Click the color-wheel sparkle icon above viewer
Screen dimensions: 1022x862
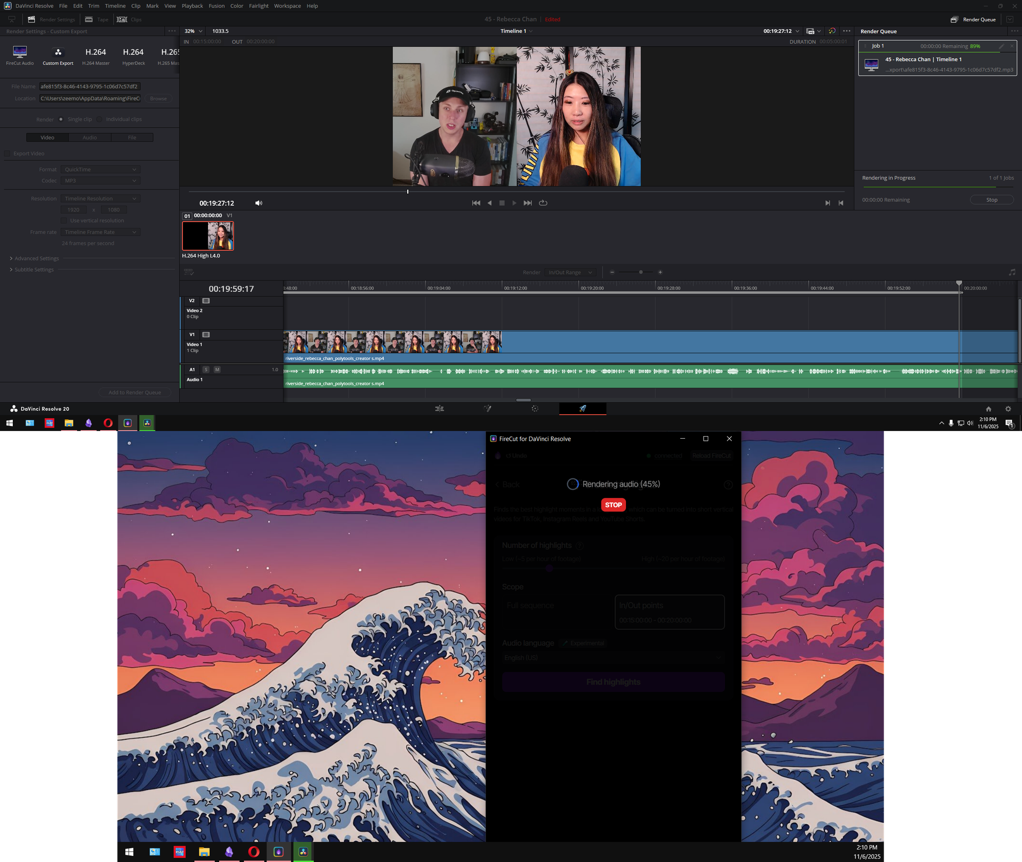832,31
